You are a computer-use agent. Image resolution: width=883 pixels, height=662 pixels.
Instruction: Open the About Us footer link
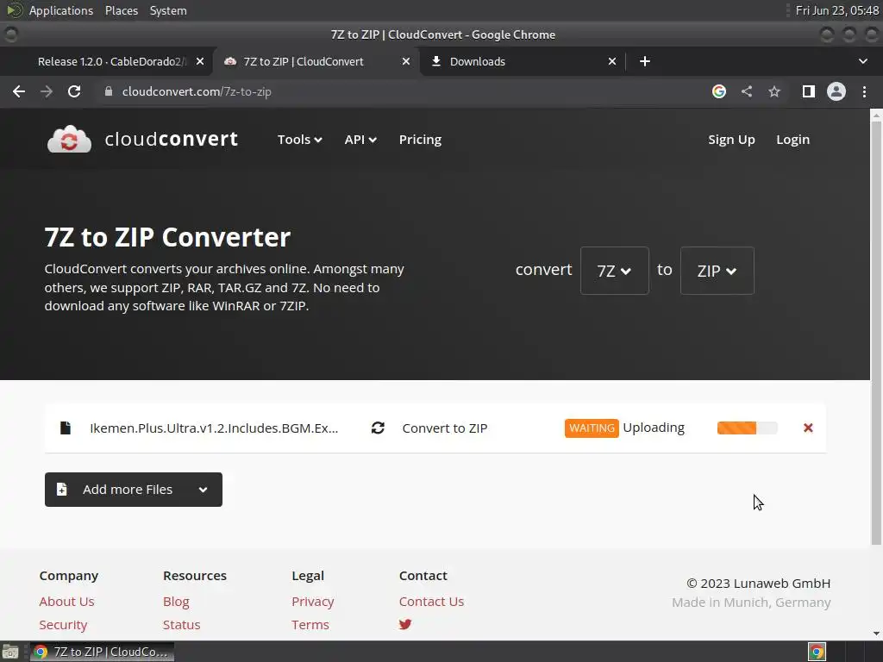point(66,601)
